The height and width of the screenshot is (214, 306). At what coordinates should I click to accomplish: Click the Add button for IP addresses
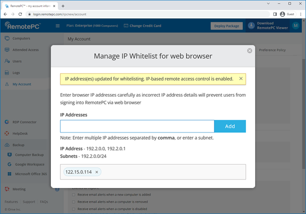(230, 126)
